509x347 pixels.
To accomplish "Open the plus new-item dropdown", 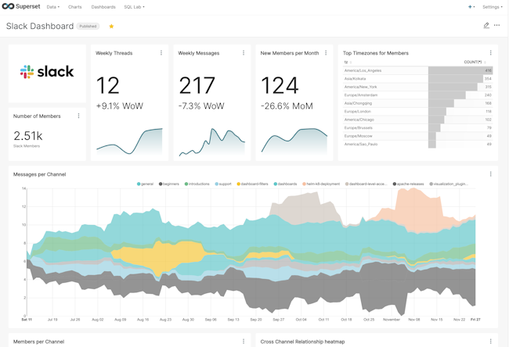I will coord(471,7).
